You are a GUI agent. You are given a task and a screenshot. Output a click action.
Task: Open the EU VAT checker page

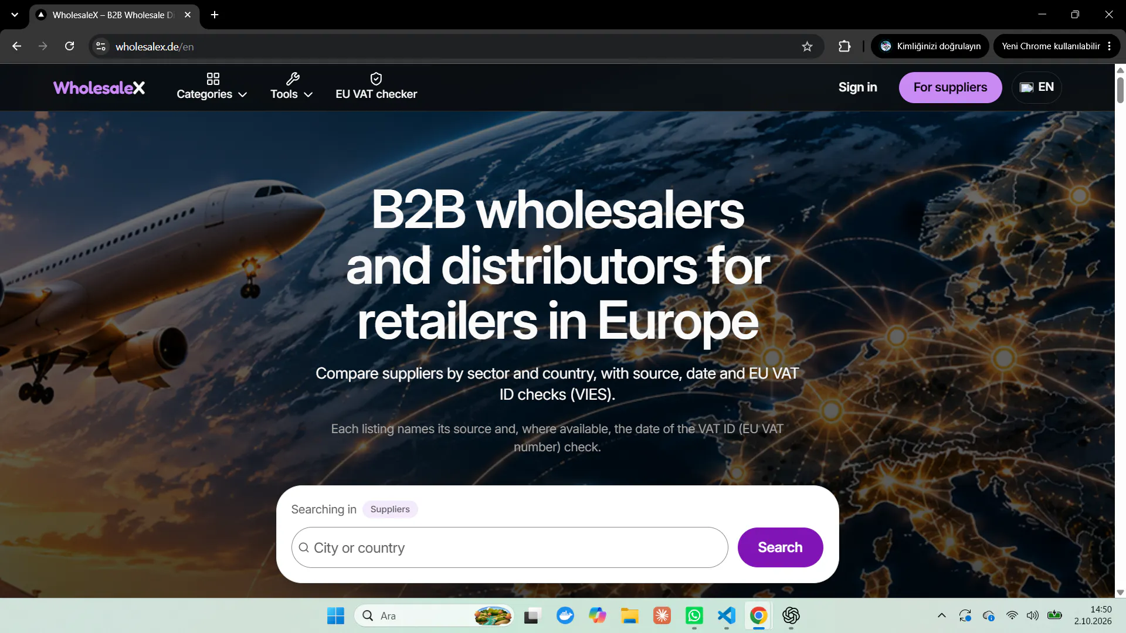(x=376, y=86)
